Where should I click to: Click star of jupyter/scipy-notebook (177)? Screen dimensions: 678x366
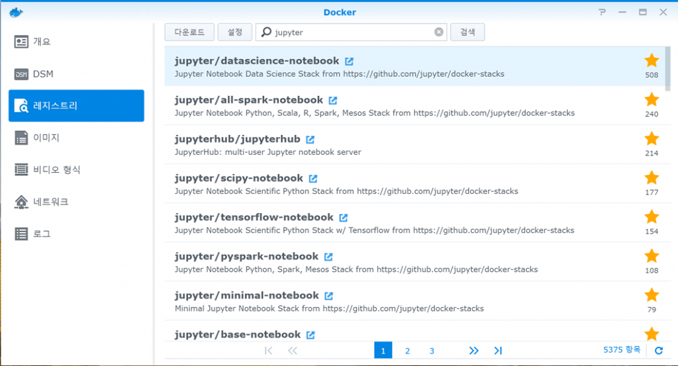(652, 177)
